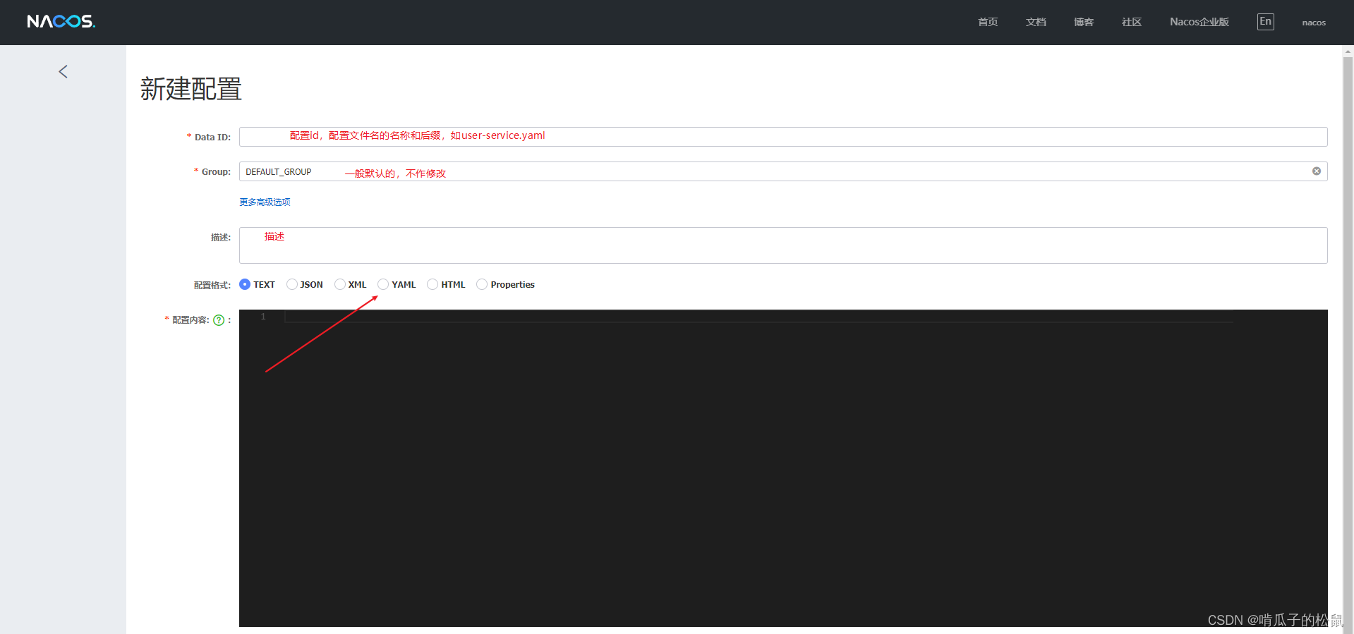Open the Nacos企业版 nav item
The image size is (1354, 634).
(1199, 22)
